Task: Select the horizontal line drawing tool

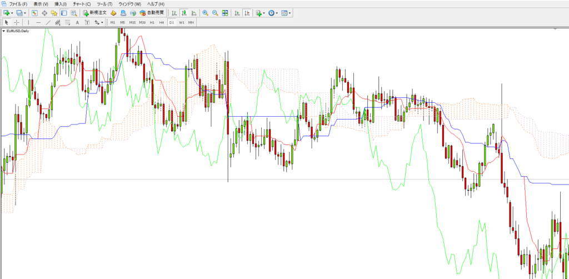Action: 38,22
